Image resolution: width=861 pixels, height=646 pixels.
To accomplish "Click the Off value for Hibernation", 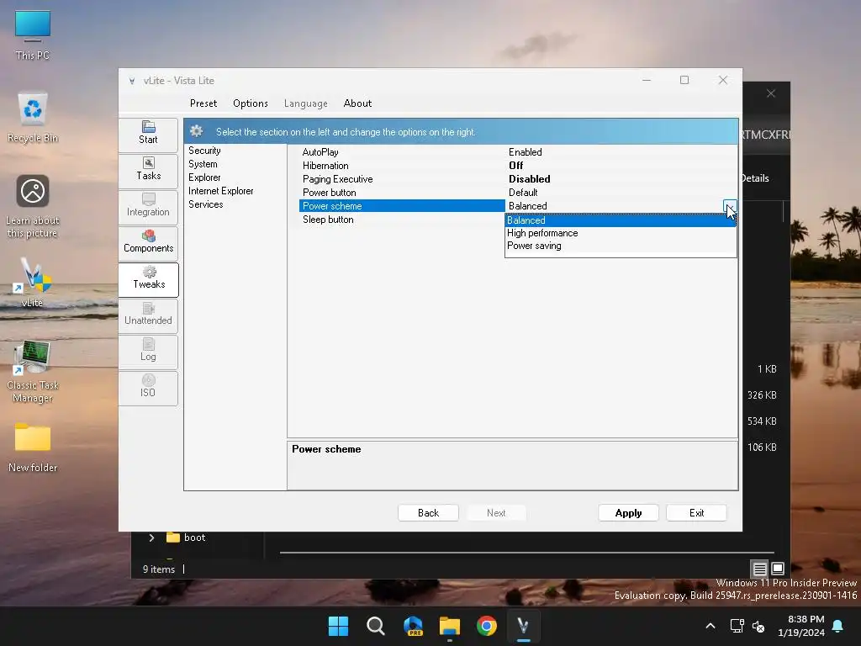I will pos(515,166).
